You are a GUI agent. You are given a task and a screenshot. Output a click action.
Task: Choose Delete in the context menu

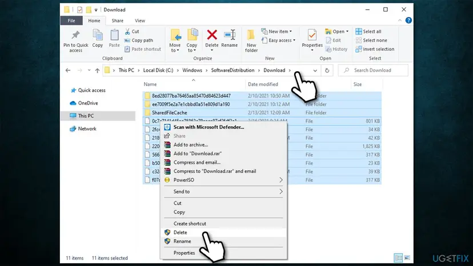223,232
